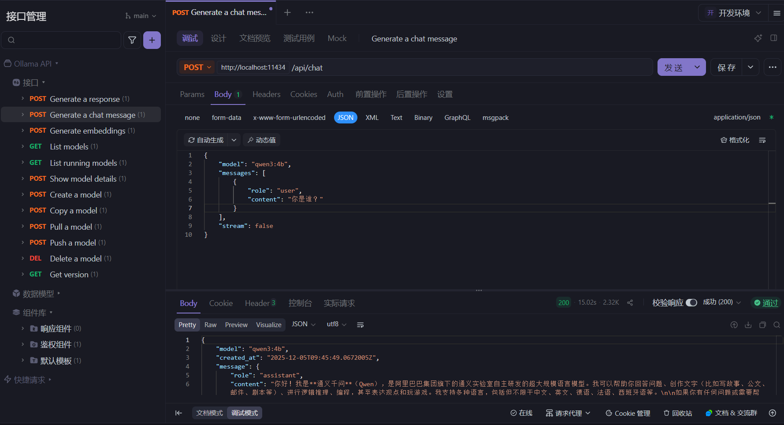The image size is (784, 425).
Task: Download the response with the download icon
Action: coord(748,325)
